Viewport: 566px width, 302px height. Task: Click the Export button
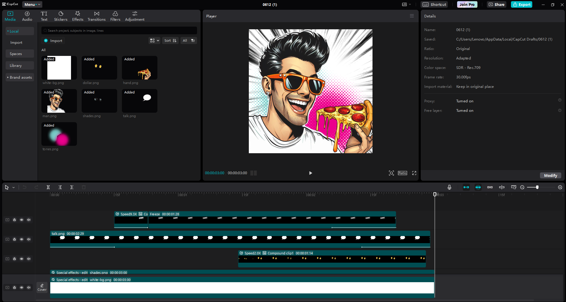coord(522,4)
